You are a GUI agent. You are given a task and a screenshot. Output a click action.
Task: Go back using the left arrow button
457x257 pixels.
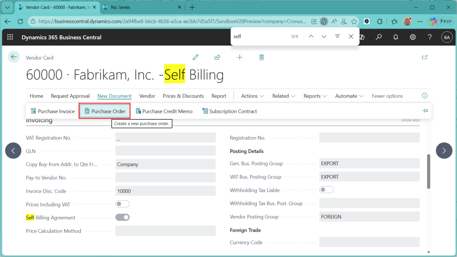tap(14, 57)
